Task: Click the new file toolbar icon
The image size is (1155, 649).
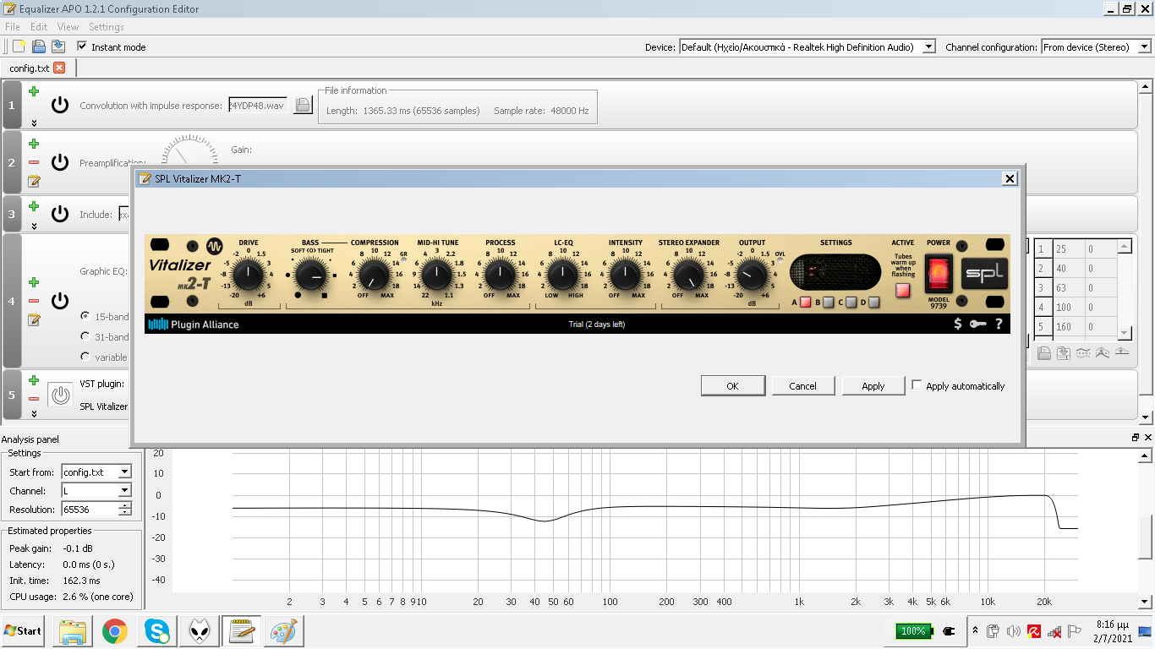Action: coord(19,46)
